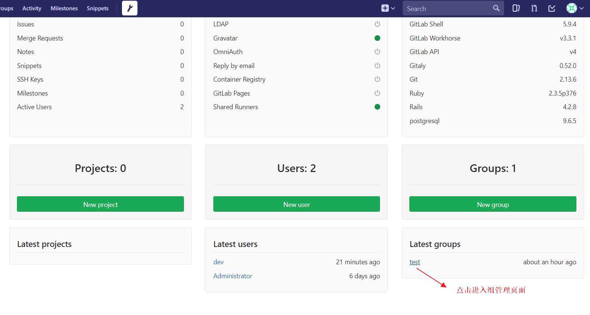This screenshot has height=315, width=590.
Task: Click the 'Container Registry' feature label
Action: (239, 79)
